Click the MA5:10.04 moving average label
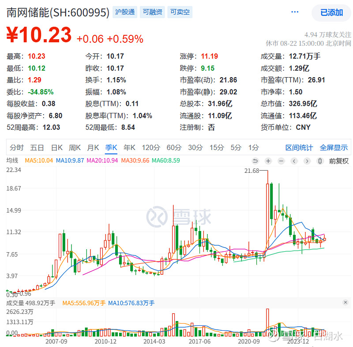Screen dimensions: 353x347 (39, 160)
